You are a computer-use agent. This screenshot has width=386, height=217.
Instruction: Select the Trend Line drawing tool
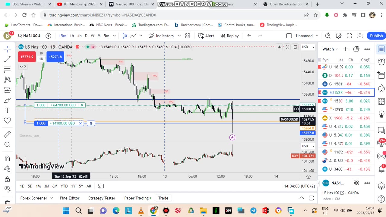tap(8, 59)
